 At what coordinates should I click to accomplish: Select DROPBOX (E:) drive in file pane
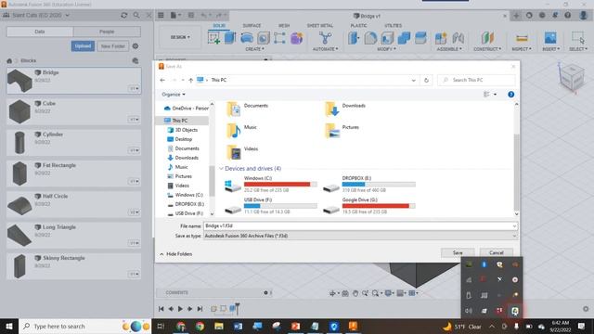click(x=369, y=184)
